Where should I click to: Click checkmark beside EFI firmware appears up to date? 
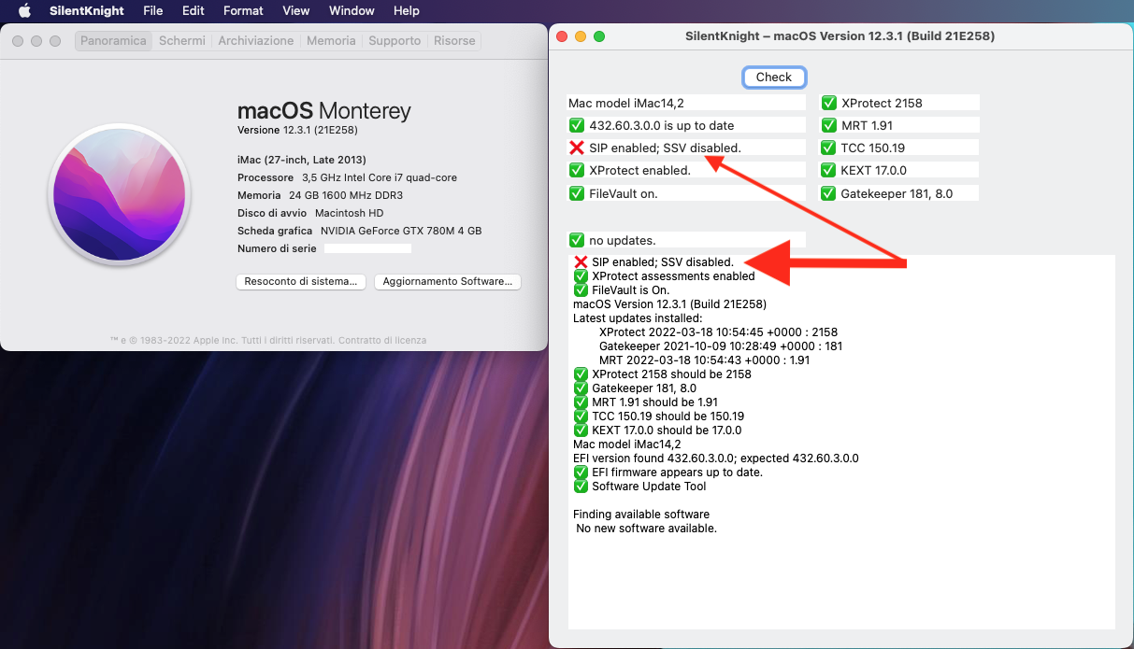[x=581, y=473]
